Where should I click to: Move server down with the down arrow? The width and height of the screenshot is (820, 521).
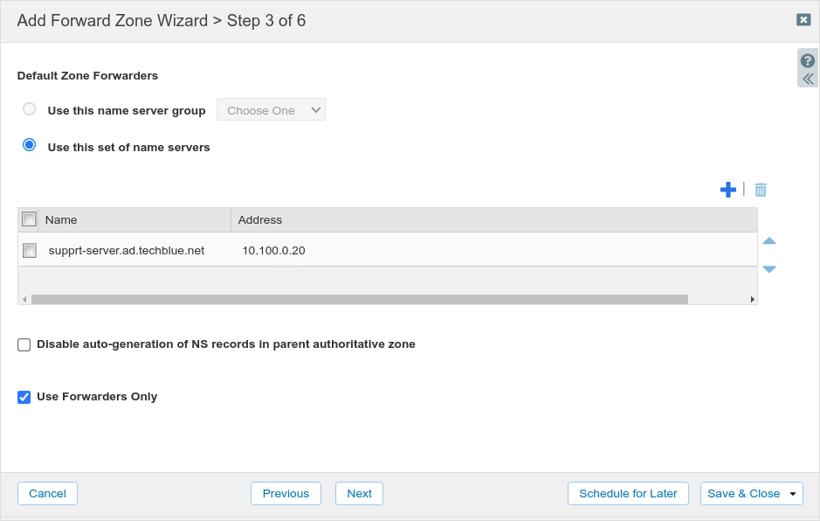click(x=768, y=269)
